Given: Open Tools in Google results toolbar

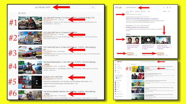Looking at the screenshot, I should [169, 11].
